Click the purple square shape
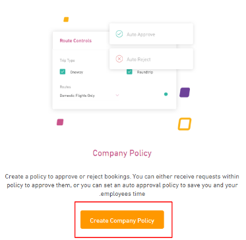The height and width of the screenshot is (240, 246). [x=185, y=92]
